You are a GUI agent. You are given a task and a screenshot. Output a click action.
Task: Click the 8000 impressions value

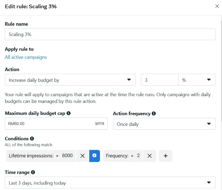click(x=67, y=156)
